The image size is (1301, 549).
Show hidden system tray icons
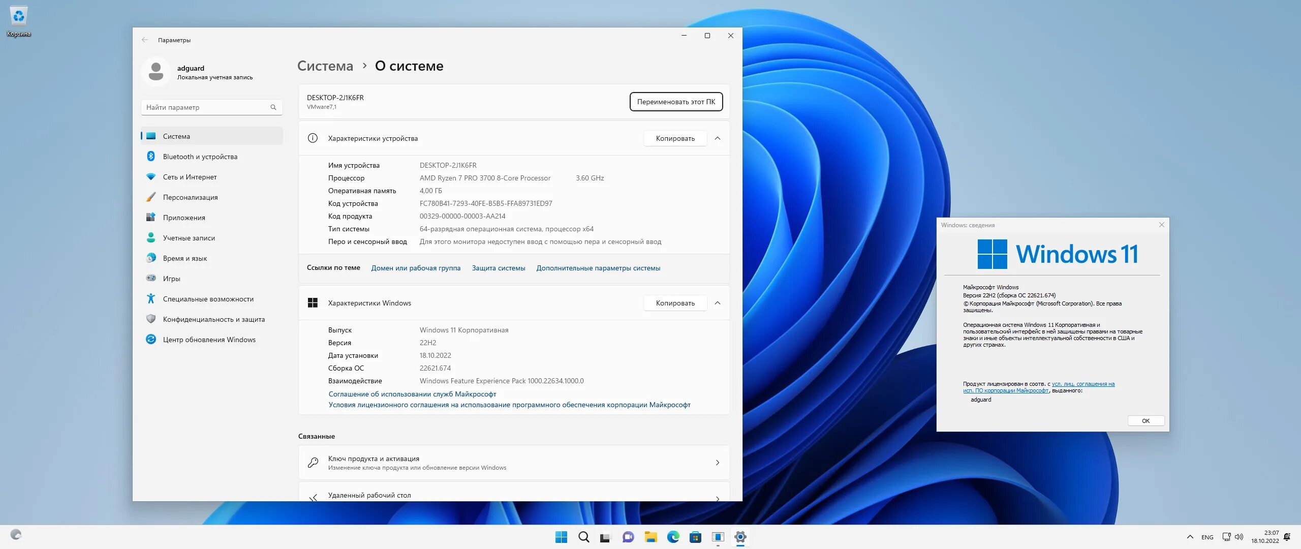click(1190, 537)
